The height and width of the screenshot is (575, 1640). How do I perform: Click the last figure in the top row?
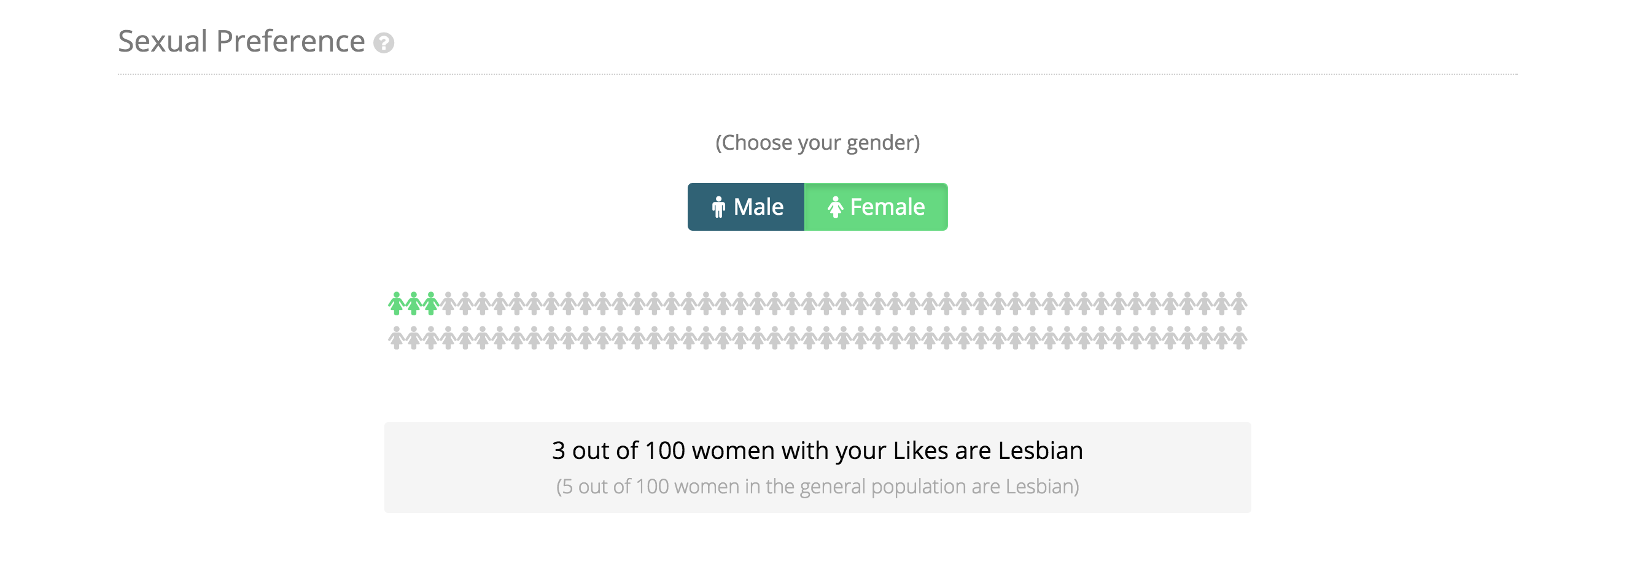click(1239, 303)
